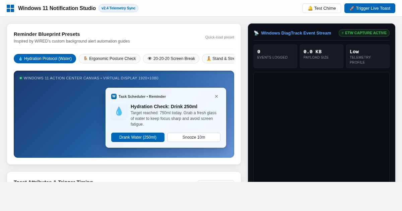Click the Windows logo in the header
Viewport: 402px width, 211px height.
tap(10, 8)
